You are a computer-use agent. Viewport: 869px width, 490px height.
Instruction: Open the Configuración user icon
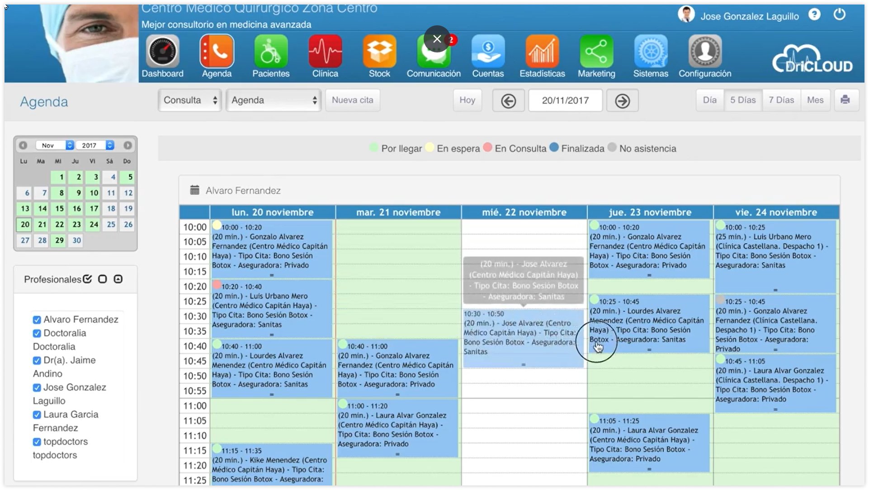(705, 52)
